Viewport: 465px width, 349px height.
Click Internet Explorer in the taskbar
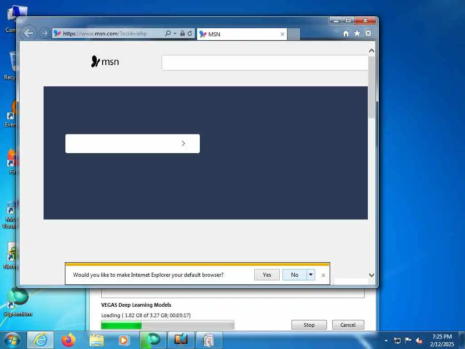point(40,340)
